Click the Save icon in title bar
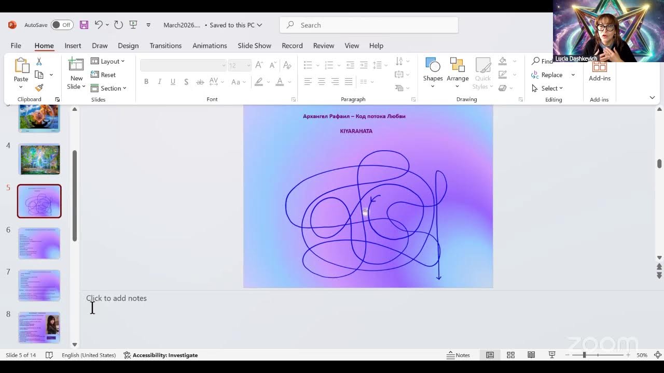The height and width of the screenshot is (373, 664). point(84,25)
